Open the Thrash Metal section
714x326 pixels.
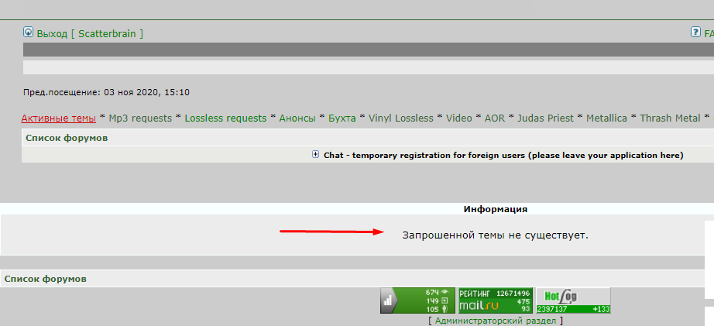[670, 118]
